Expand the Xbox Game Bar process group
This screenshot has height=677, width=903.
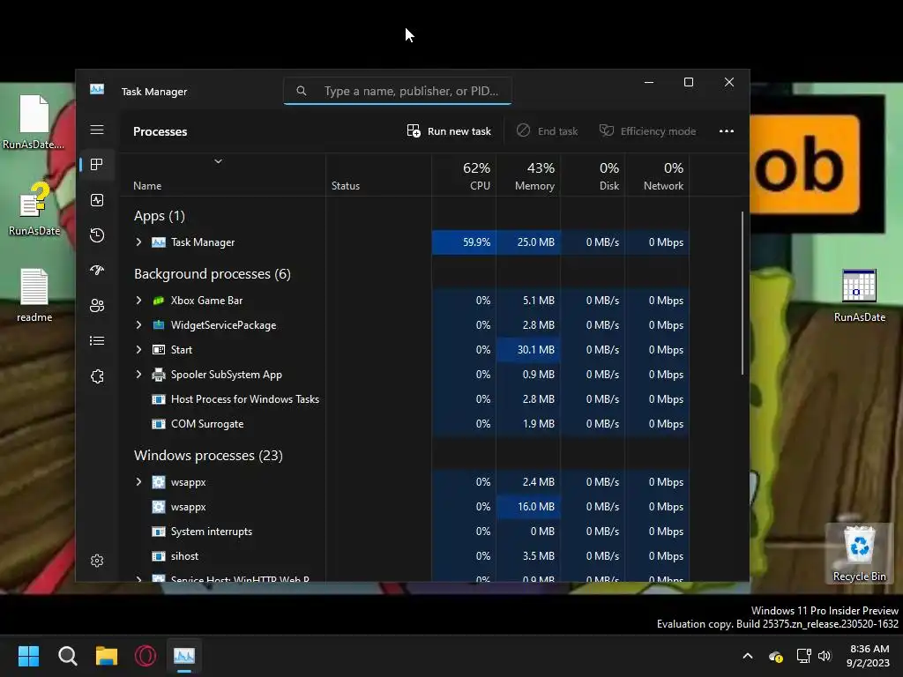click(138, 301)
